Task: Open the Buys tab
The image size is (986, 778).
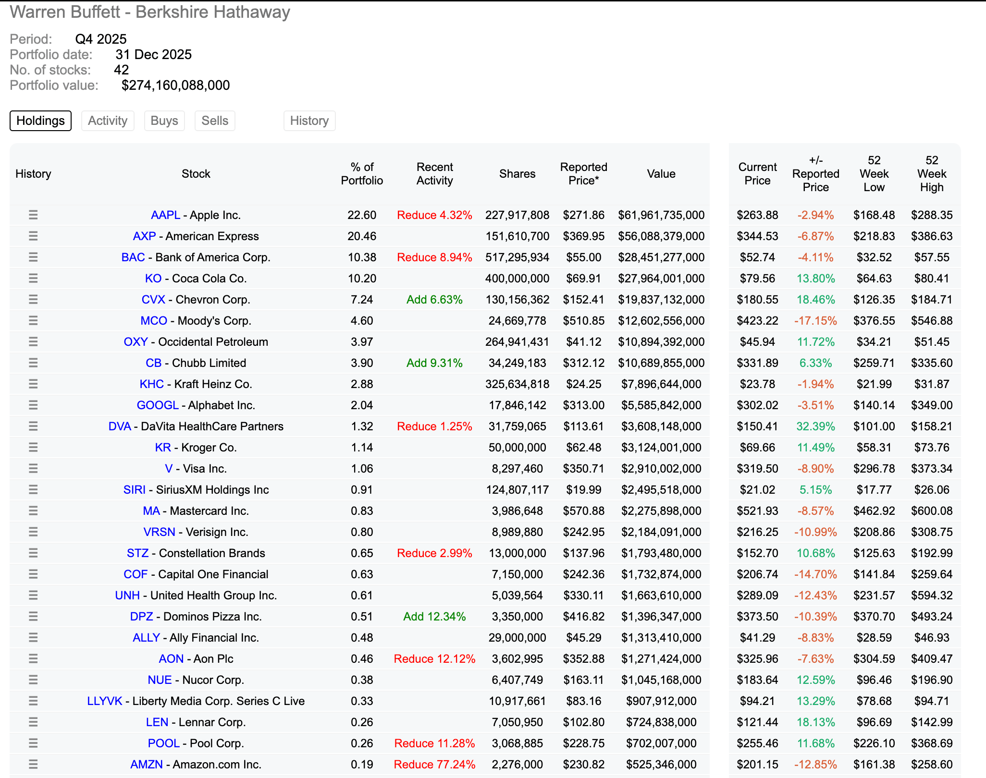Action: 164,121
